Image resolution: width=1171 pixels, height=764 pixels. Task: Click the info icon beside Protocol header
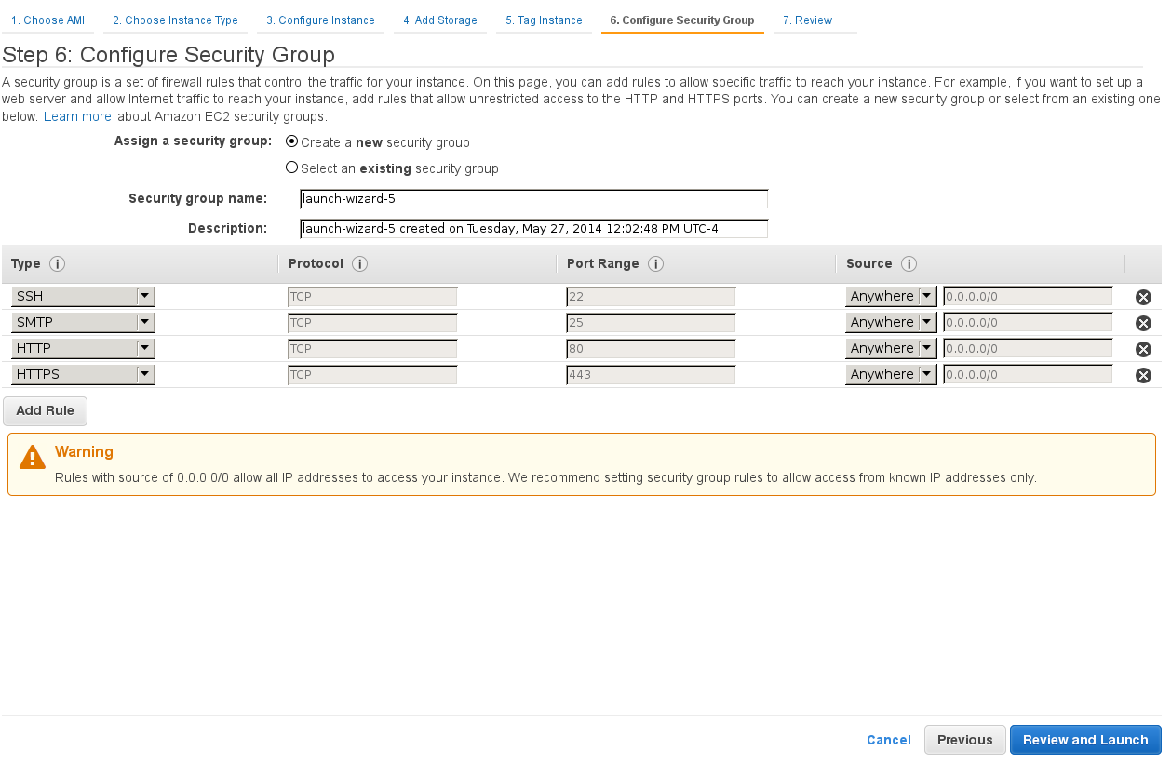[x=359, y=264]
